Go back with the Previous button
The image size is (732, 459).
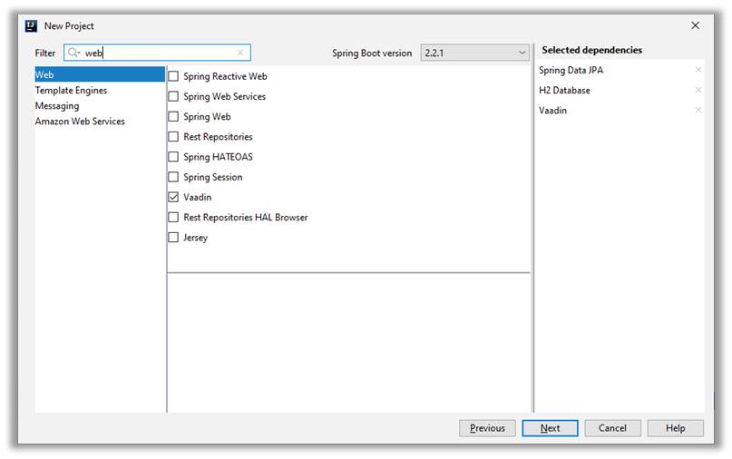point(487,428)
